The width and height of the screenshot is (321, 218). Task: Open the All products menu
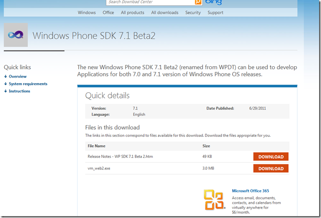click(132, 13)
